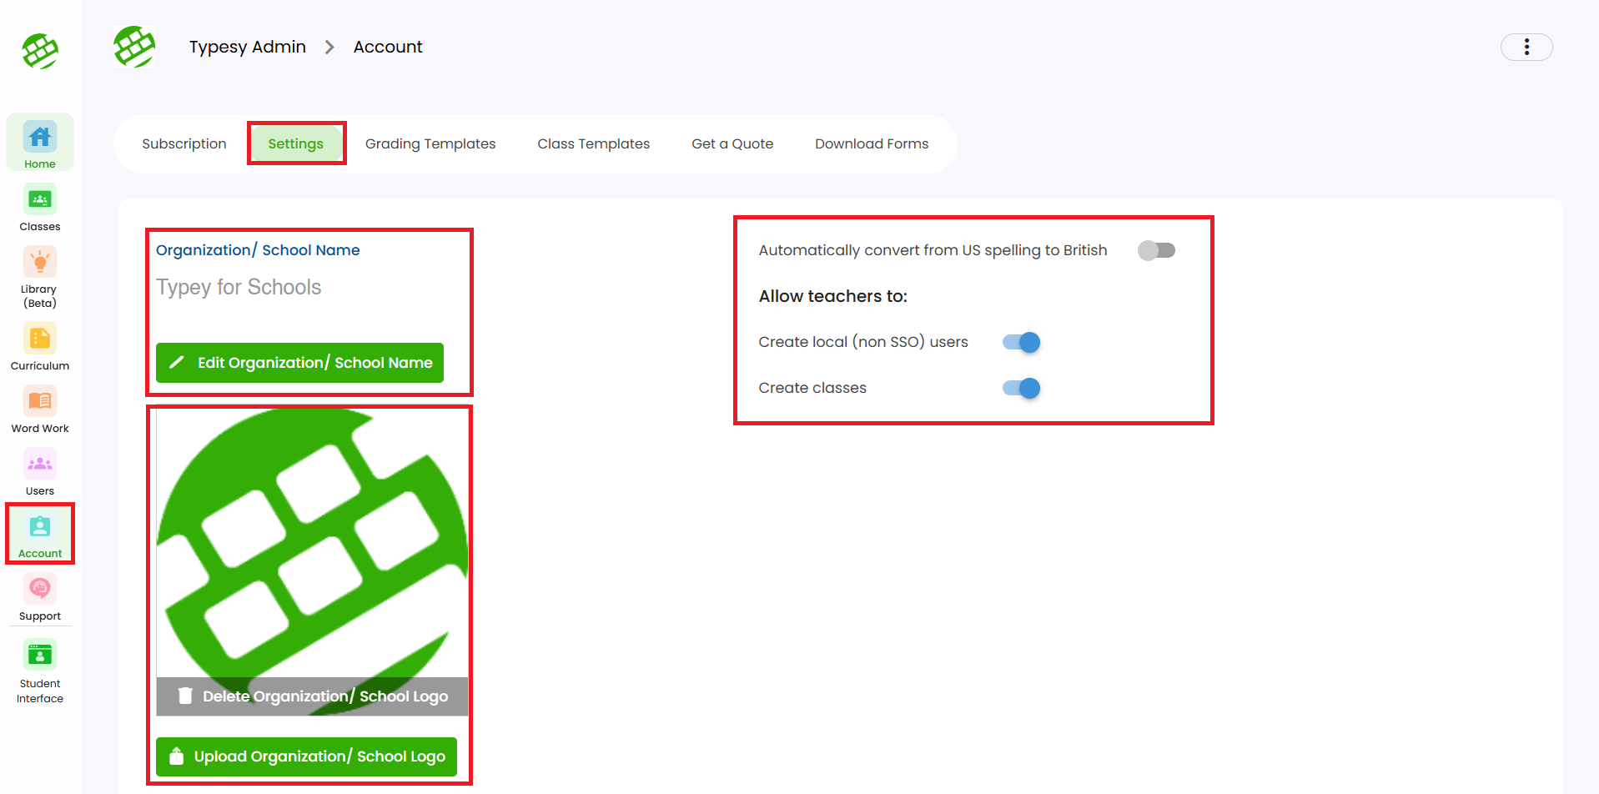Click the organization logo image preview
The image size is (1599, 794).
coord(313,542)
